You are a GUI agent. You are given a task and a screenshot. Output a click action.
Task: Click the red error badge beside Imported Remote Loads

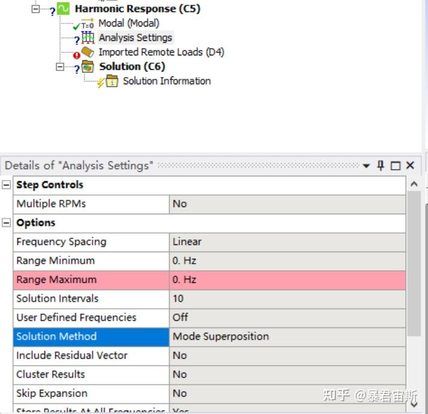[x=76, y=55]
